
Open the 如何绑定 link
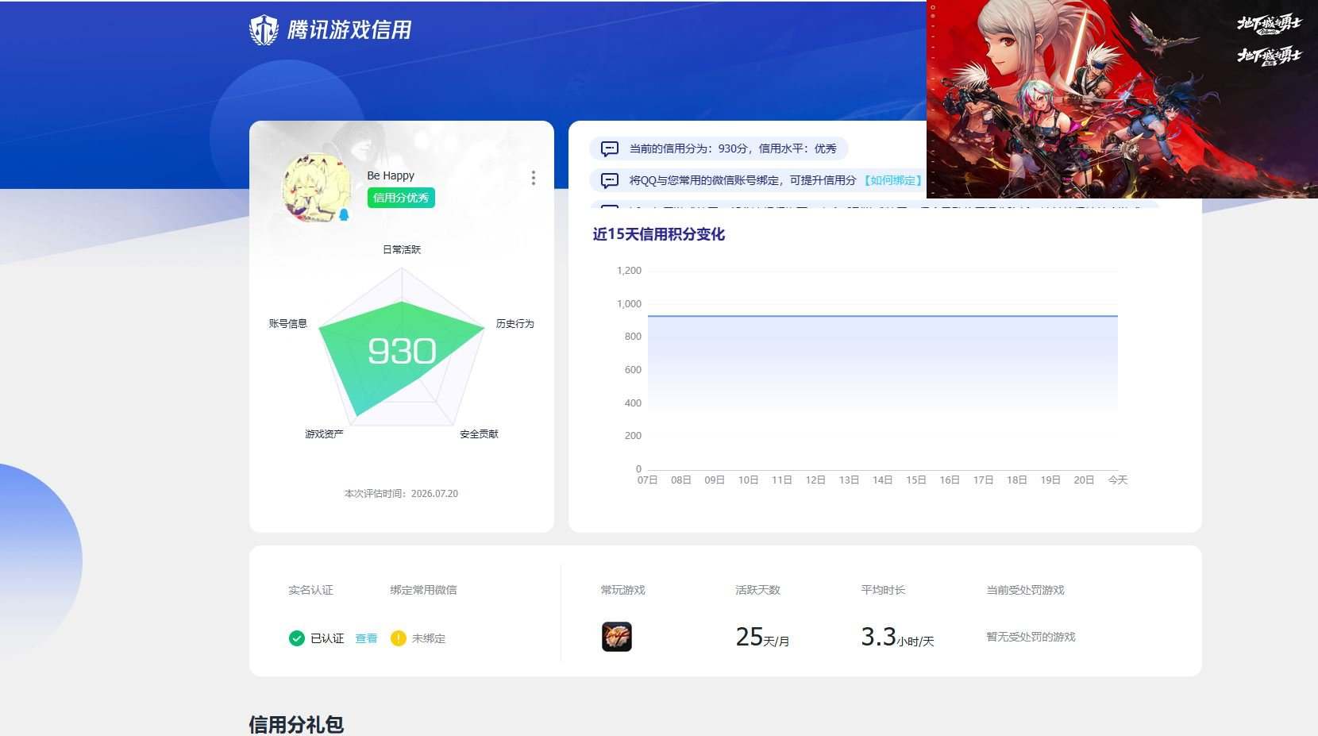[892, 180]
